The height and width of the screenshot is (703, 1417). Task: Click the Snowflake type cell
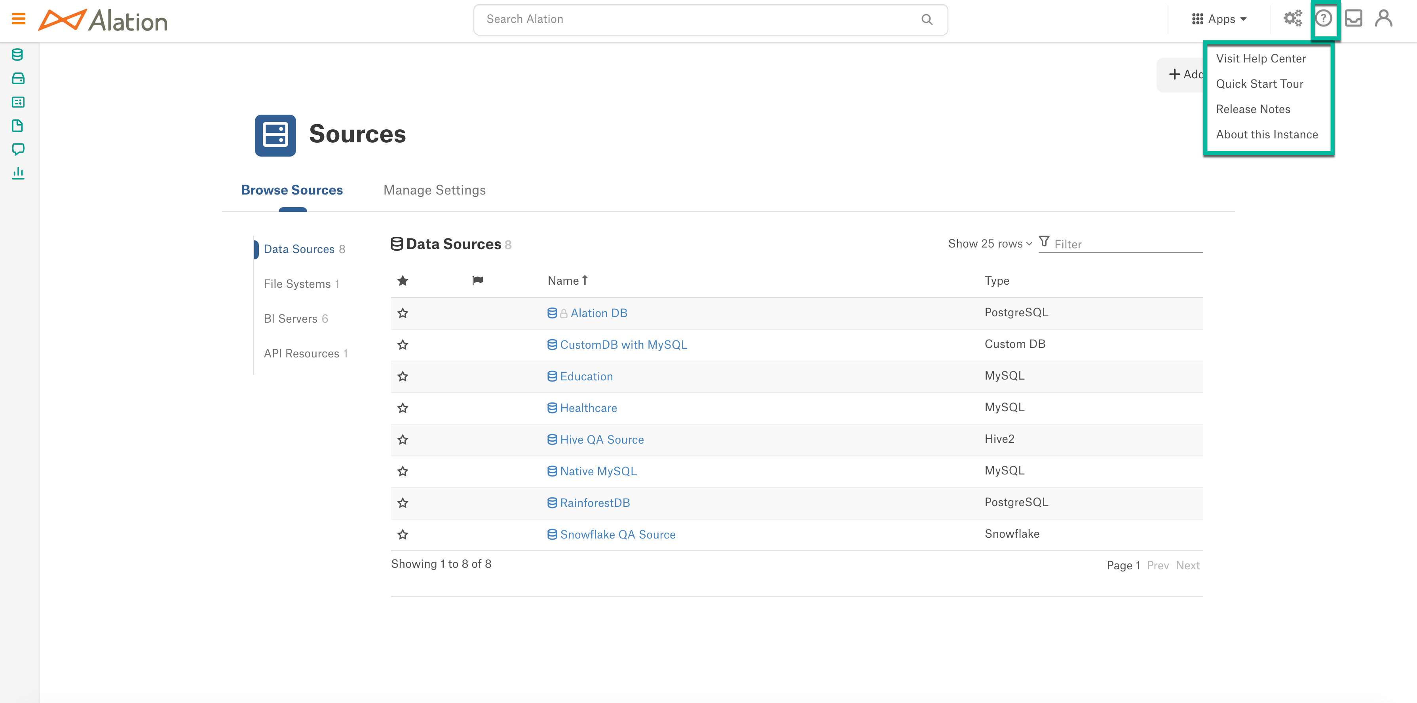[1012, 534]
